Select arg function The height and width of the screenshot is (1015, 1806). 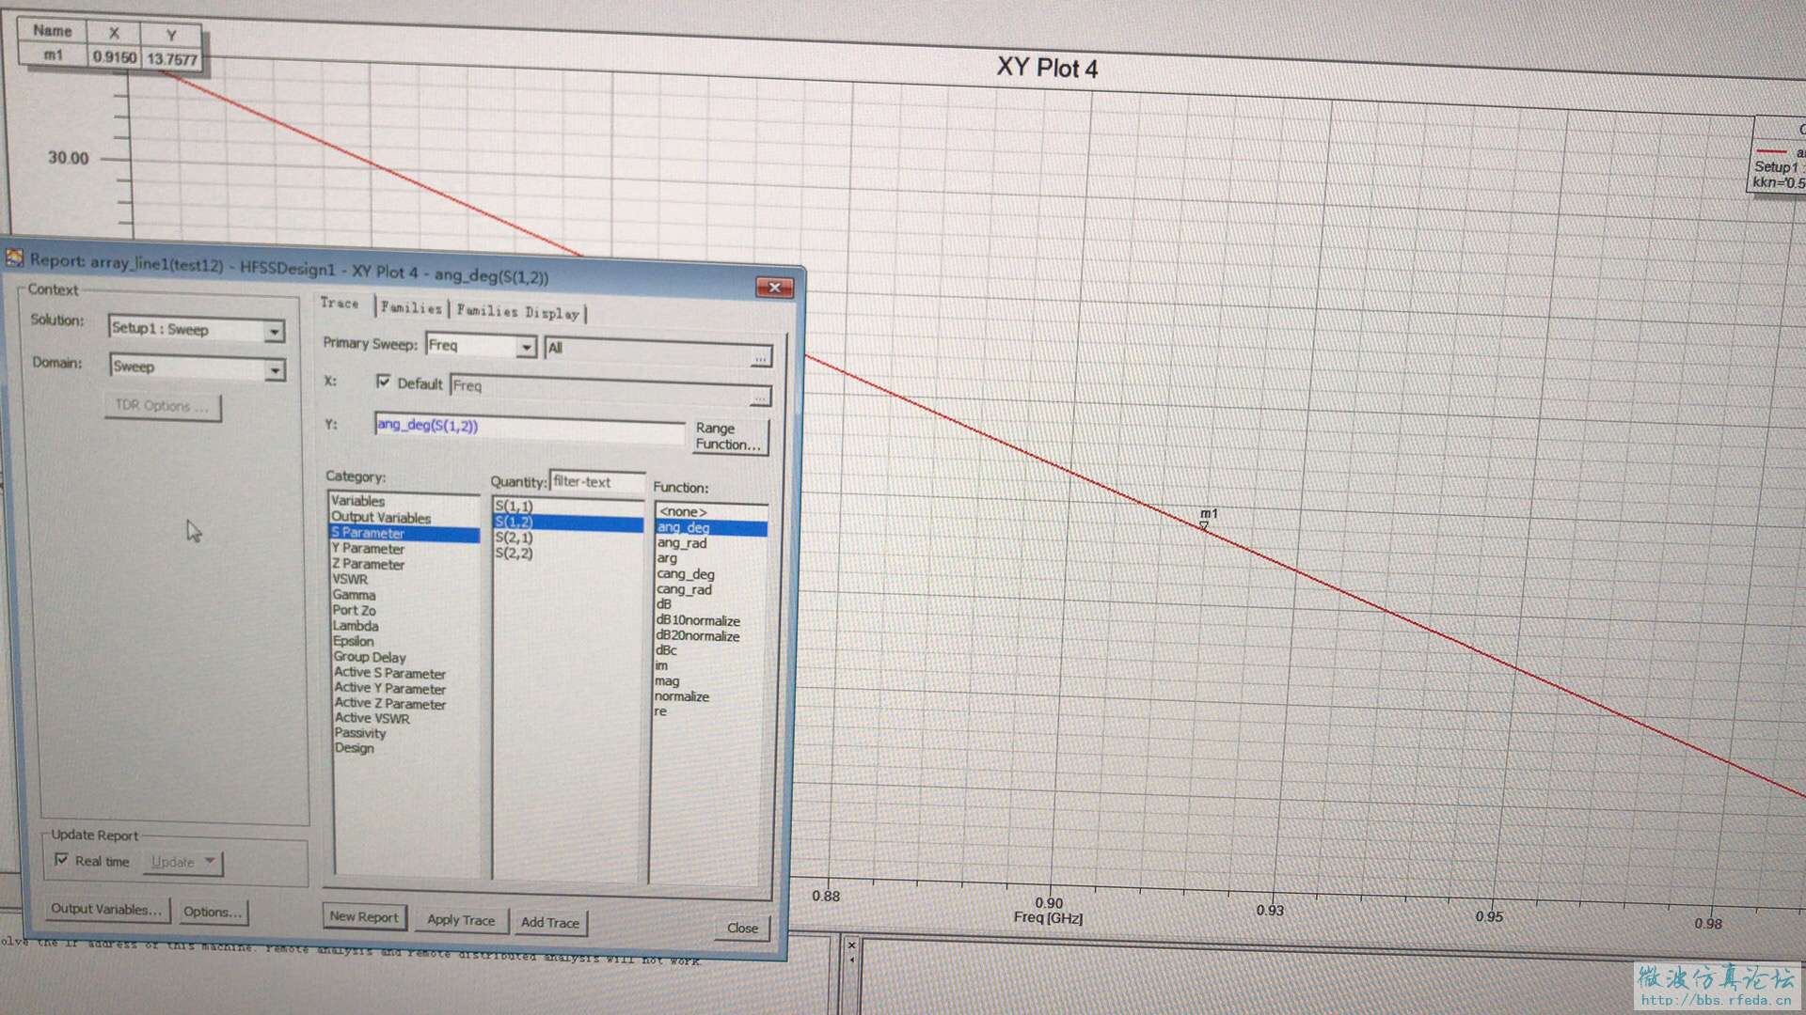point(667,558)
